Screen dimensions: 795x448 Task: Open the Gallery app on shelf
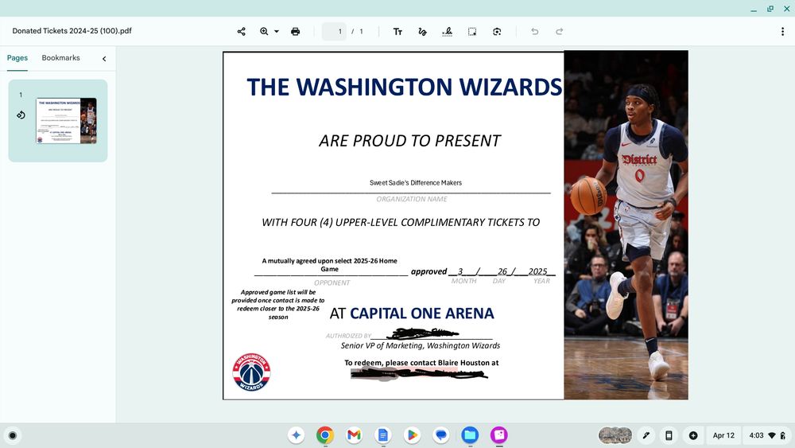499,434
